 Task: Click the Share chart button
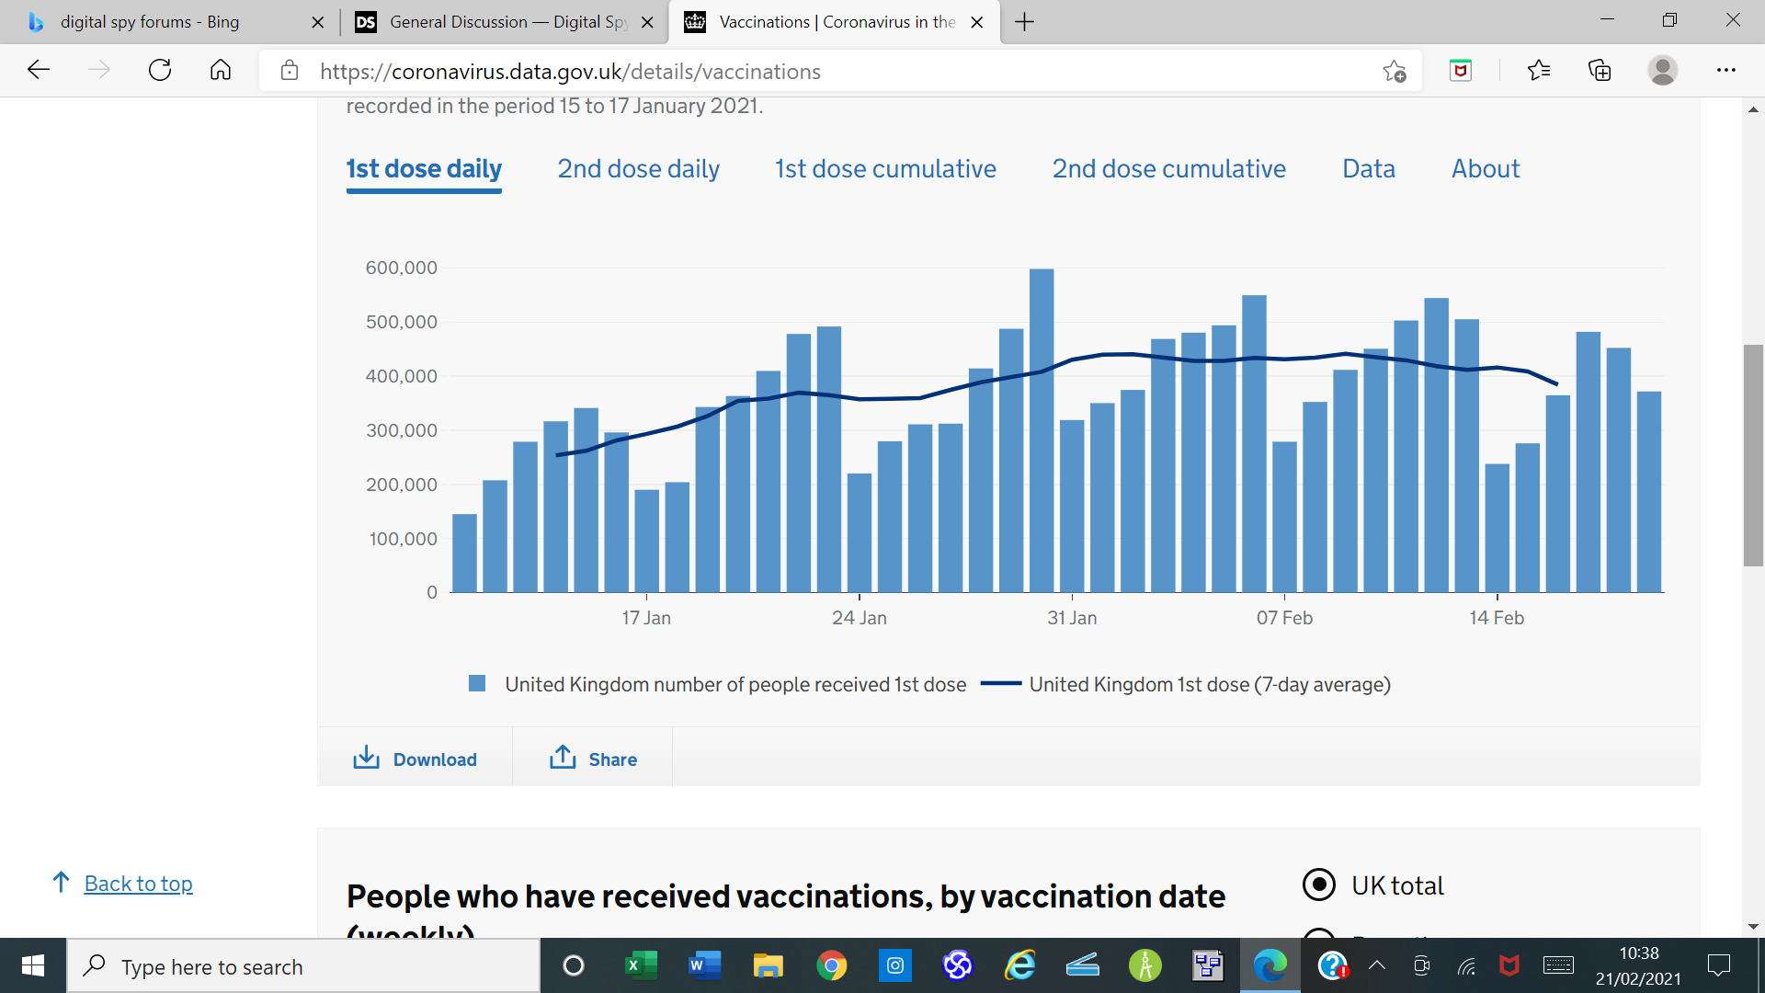point(593,759)
